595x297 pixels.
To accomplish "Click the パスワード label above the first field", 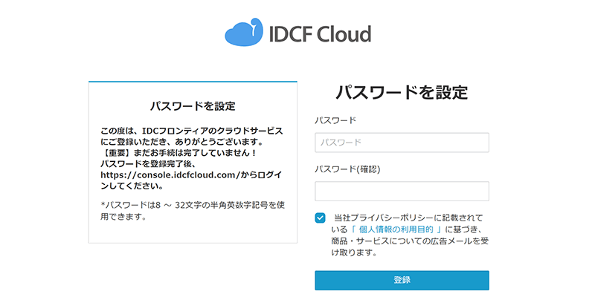I will (x=335, y=120).
